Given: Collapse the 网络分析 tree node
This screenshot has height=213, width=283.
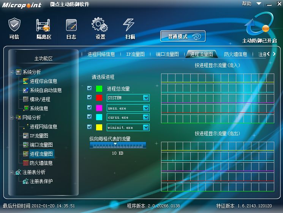Looking at the screenshot, I should tap(12, 117).
